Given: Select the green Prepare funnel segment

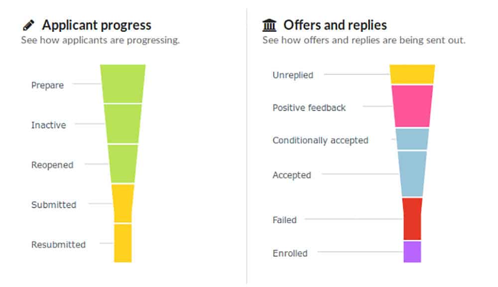Looking at the screenshot, I should click(x=123, y=84).
